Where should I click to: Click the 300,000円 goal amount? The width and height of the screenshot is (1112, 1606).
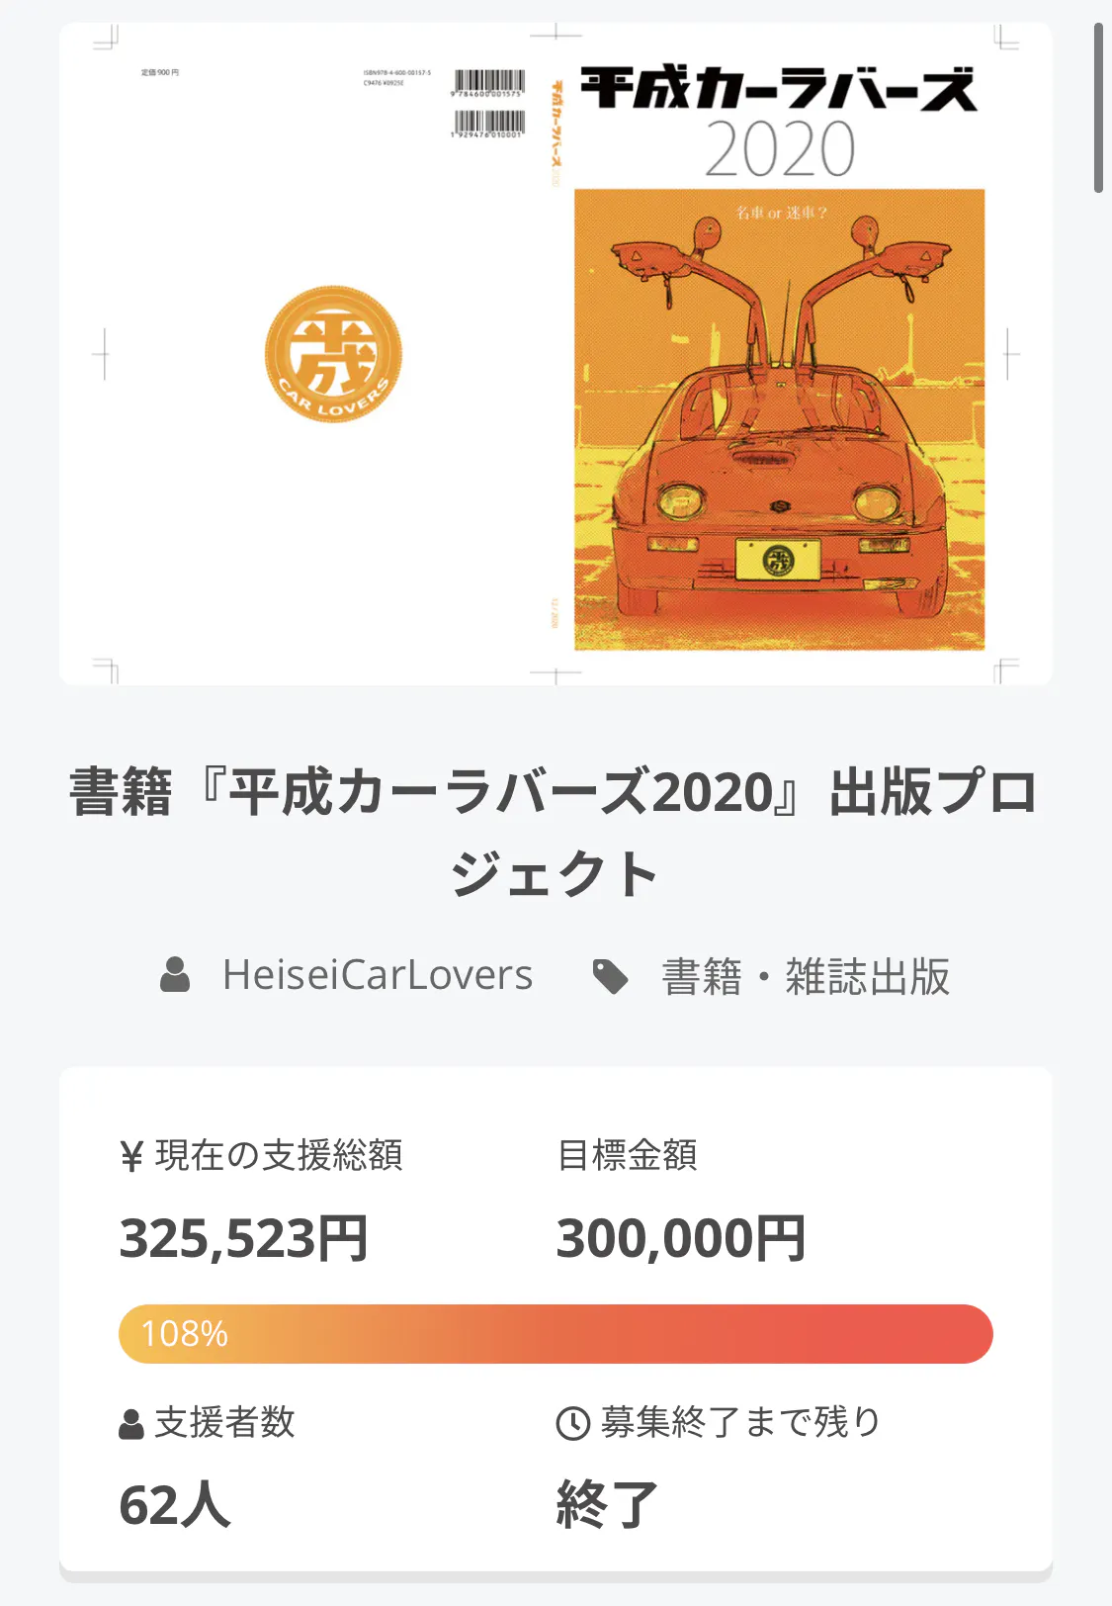(681, 1239)
